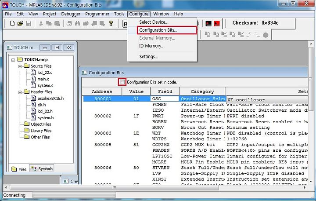The height and width of the screenshot is (201, 316).
Task: Open the Edit menu
Action: click(20, 14)
